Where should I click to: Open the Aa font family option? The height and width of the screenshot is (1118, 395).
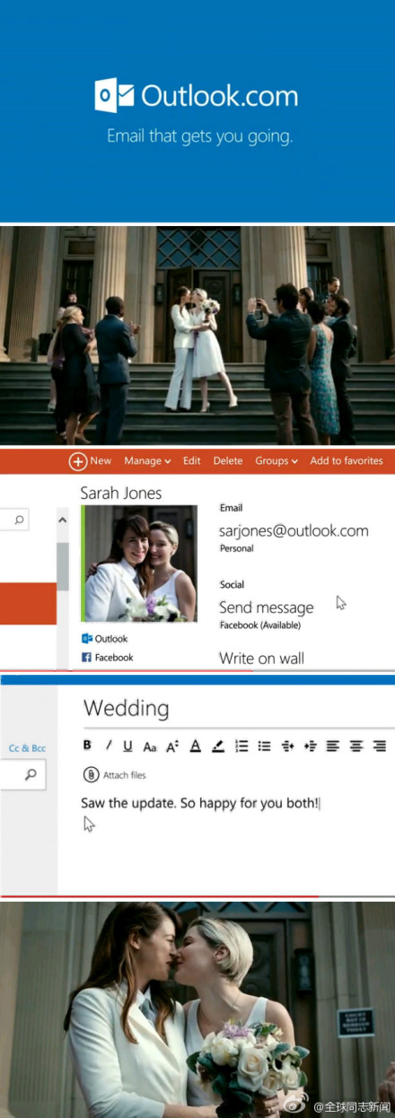point(150,746)
